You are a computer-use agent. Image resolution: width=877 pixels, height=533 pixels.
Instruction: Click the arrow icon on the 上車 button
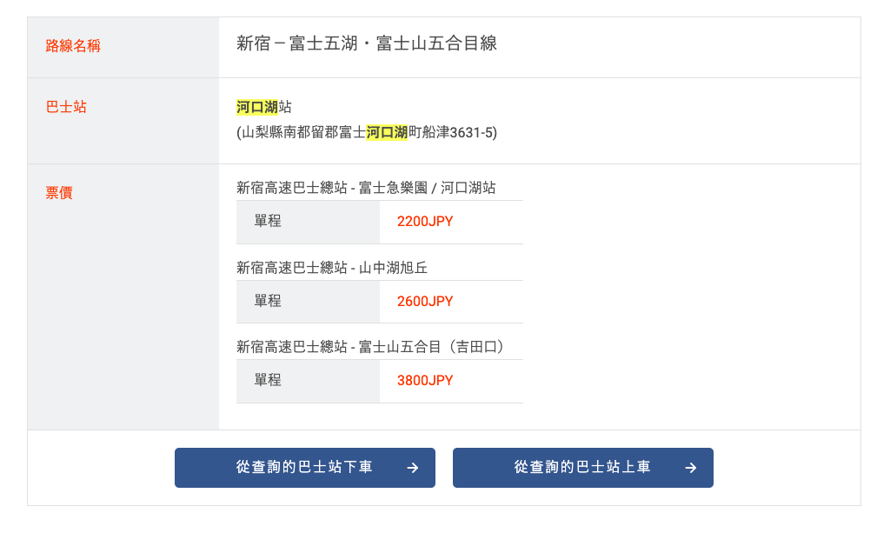pos(691,468)
